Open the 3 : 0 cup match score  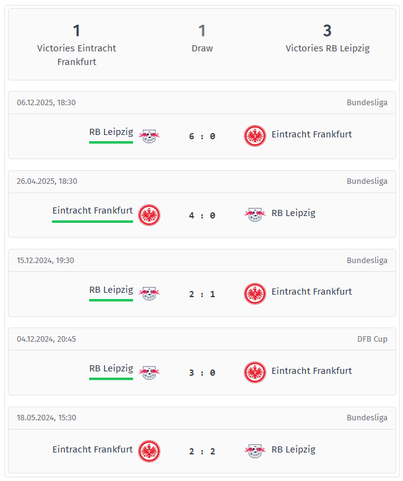[x=202, y=373]
